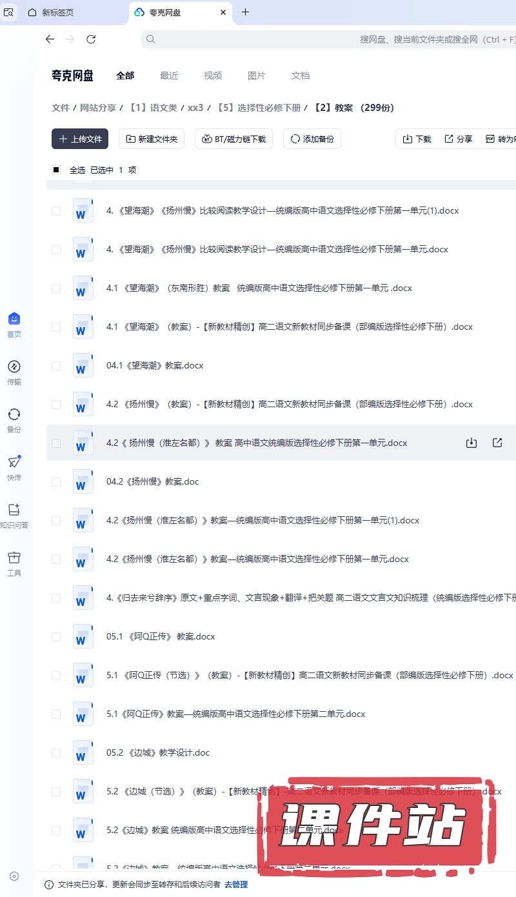
Task: Open the 快传 quick send sidebar icon
Action: pos(14,468)
